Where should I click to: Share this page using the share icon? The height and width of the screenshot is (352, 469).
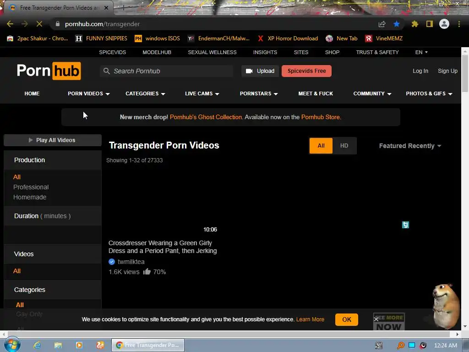[x=382, y=24]
